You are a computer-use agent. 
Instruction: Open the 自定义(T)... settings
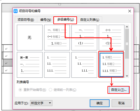(x=119, y=90)
